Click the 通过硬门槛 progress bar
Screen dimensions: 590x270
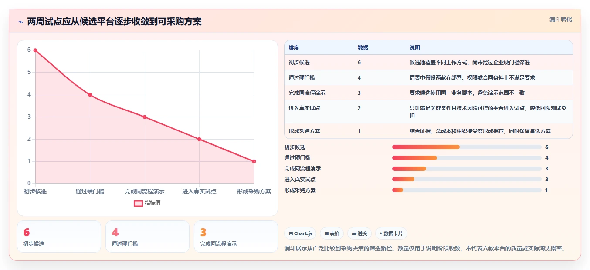467,158
